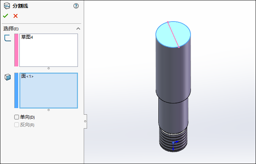Collapse the property panel using side handle

tap(85, 121)
